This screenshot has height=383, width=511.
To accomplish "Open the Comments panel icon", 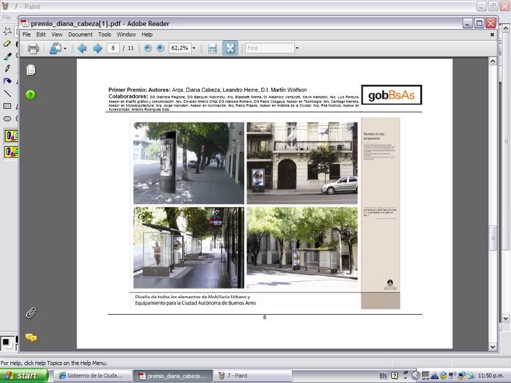I will (x=31, y=338).
